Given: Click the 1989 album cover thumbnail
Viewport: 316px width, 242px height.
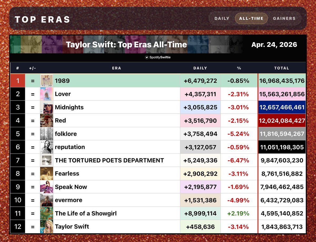Looking at the screenshot, I should tap(47, 81).
